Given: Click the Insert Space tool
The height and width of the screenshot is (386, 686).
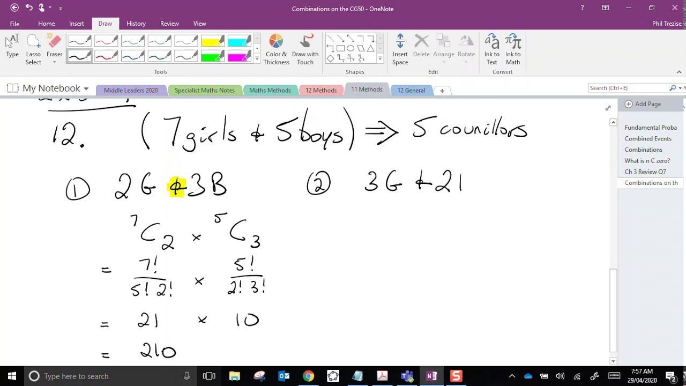Looking at the screenshot, I should coord(400,50).
